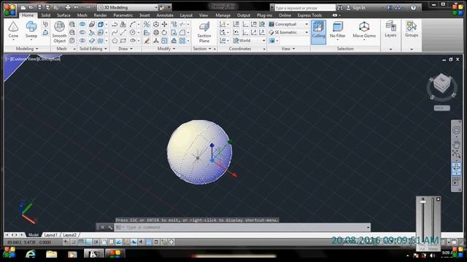This screenshot has height=262, width=467.
Task: Open the 3D Modeling workspace dropdown
Action: click(128, 7)
